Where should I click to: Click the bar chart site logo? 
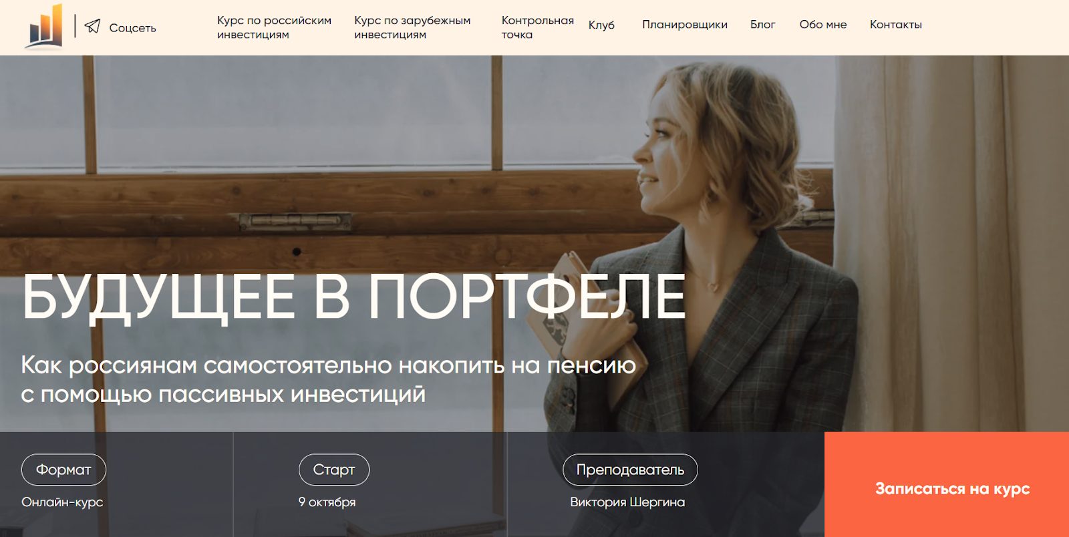tap(45, 27)
